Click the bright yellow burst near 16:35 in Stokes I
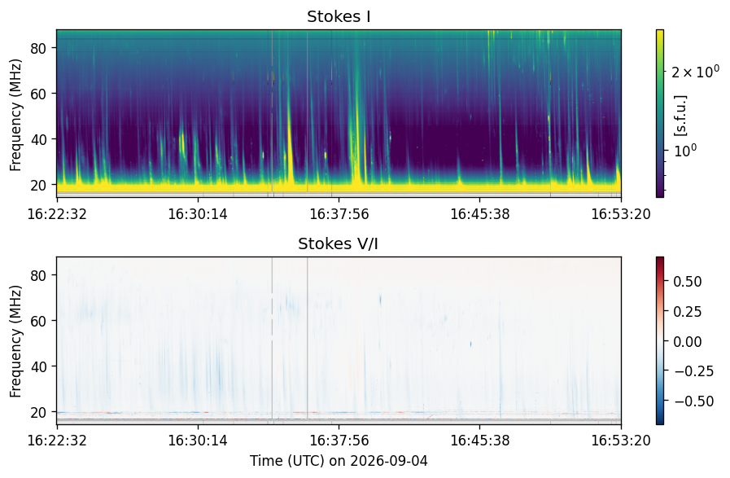 click(290, 149)
